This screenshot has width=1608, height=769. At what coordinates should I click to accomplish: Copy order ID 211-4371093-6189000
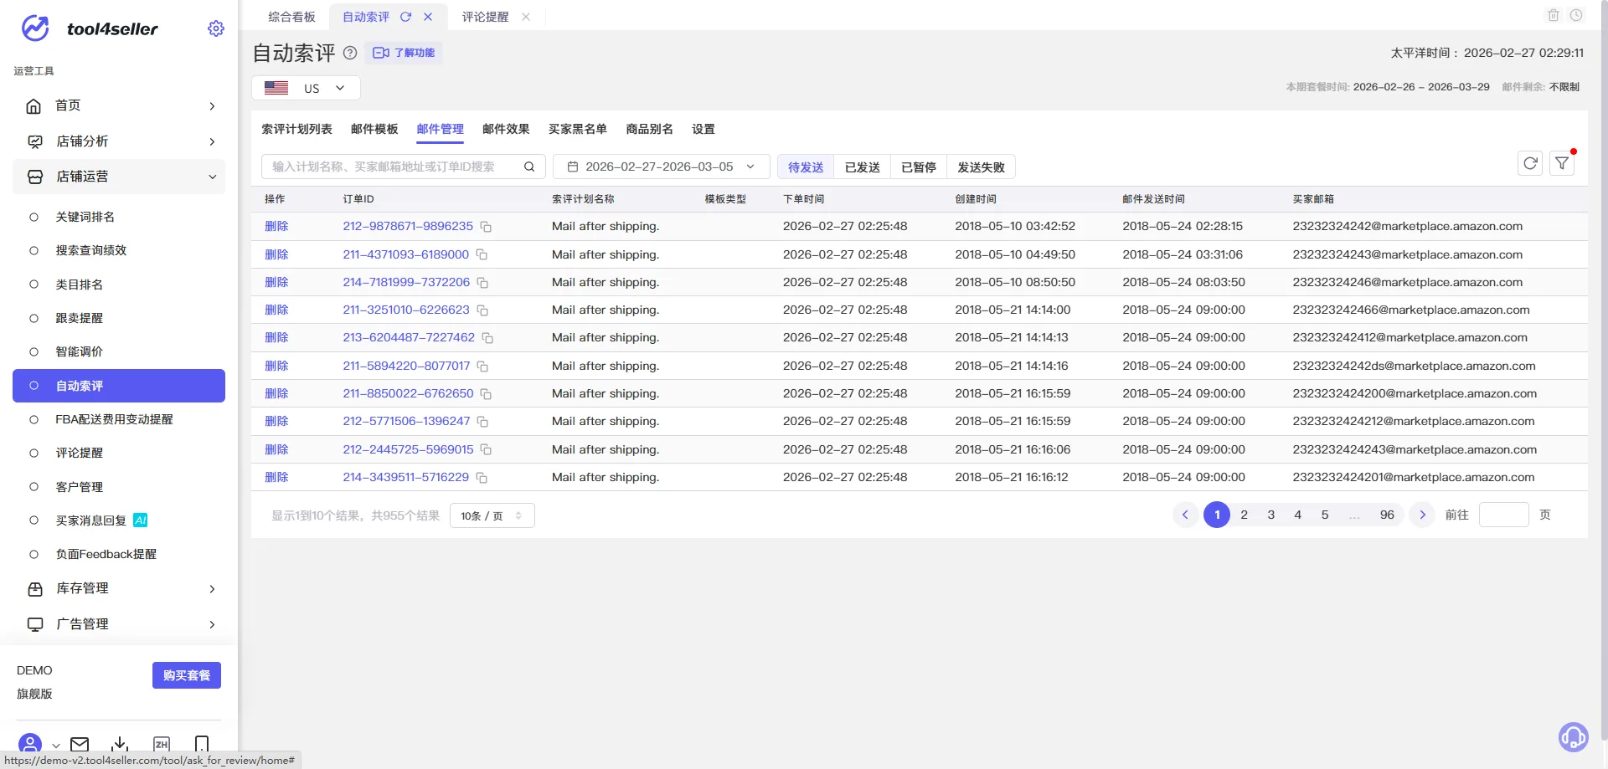coord(482,254)
